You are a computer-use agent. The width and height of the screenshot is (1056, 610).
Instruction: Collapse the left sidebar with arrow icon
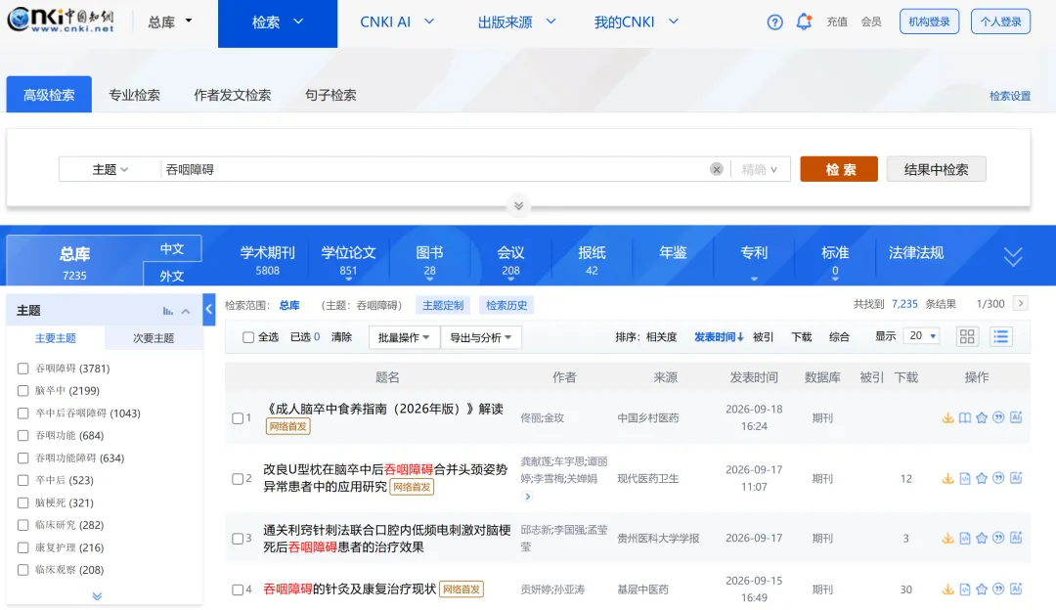(x=209, y=309)
